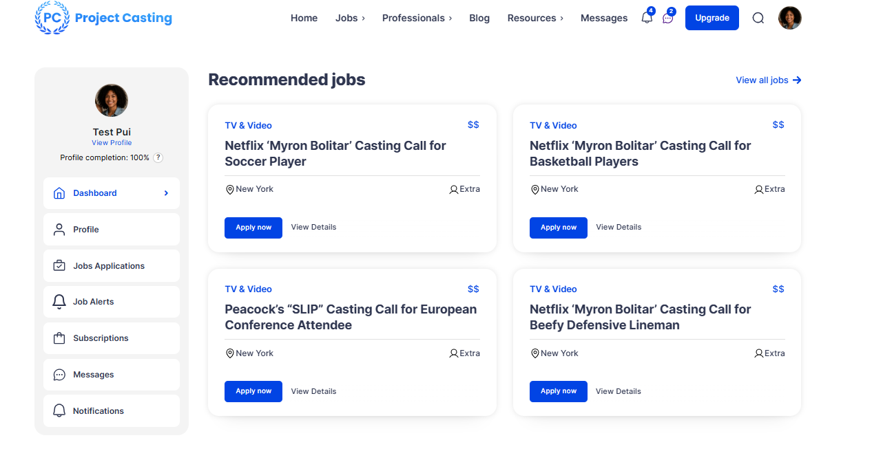Click the sidebar Messages bubble icon
Viewport: 872px width, 451px height.
[59, 375]
